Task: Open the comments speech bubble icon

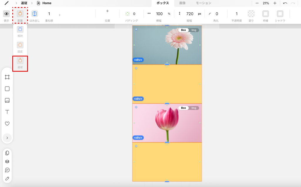Action: [7, 170]
